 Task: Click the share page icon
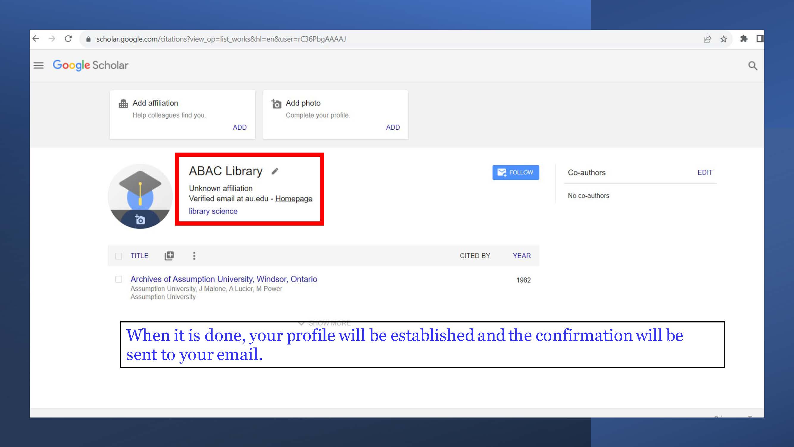[707, 39]
